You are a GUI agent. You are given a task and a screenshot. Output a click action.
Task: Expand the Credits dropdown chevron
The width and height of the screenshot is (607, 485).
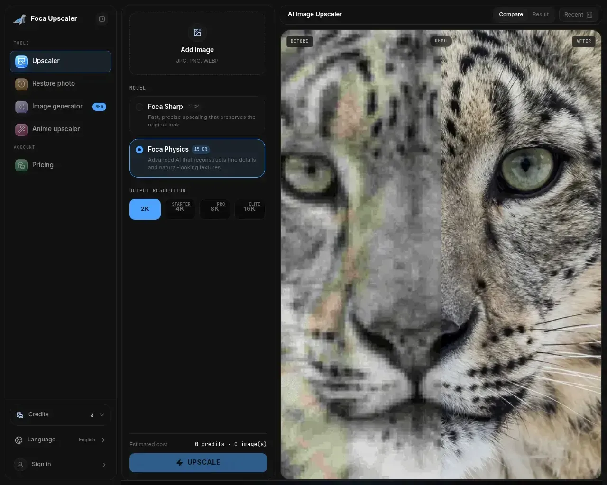click(102, 415)
